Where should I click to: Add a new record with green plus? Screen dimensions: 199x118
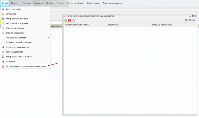[x=66, y=20]
